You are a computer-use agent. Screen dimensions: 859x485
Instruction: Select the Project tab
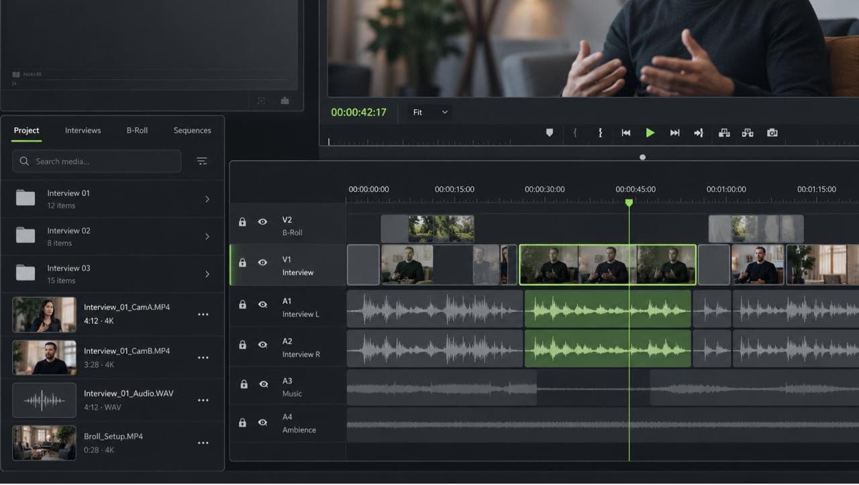click(x=27, y=130)
